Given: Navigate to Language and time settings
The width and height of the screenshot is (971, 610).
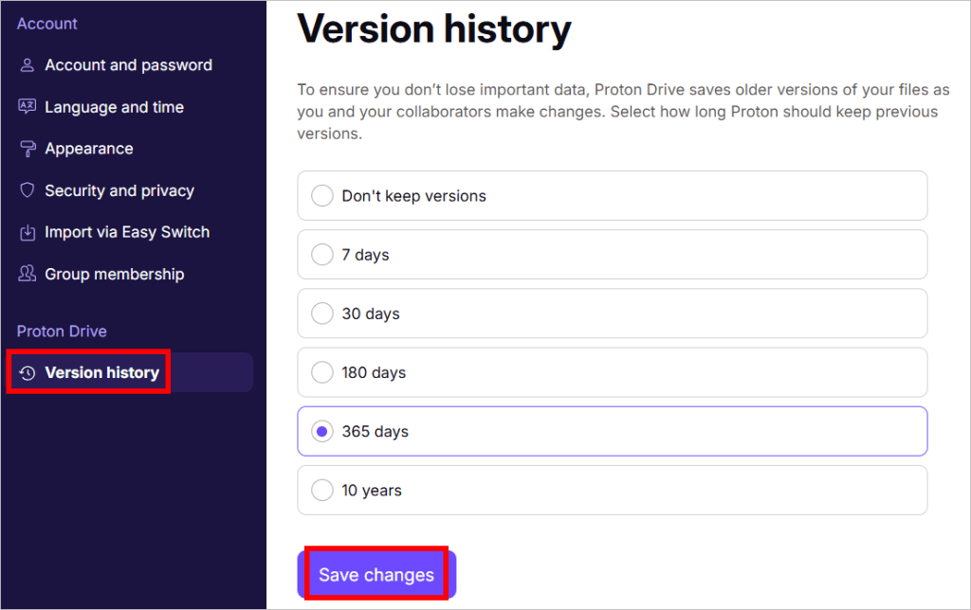Looking at the screenshot, I should click(115, 106).
